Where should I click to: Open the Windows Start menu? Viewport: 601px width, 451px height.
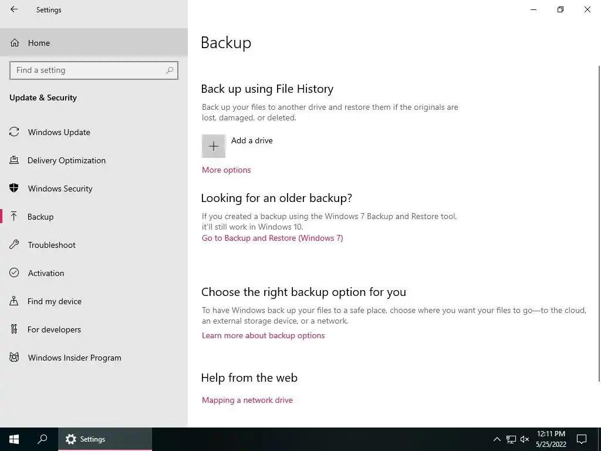[x=14, y=439]
